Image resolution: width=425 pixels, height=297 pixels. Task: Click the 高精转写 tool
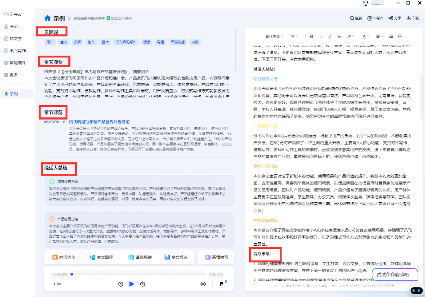[216, 257]
